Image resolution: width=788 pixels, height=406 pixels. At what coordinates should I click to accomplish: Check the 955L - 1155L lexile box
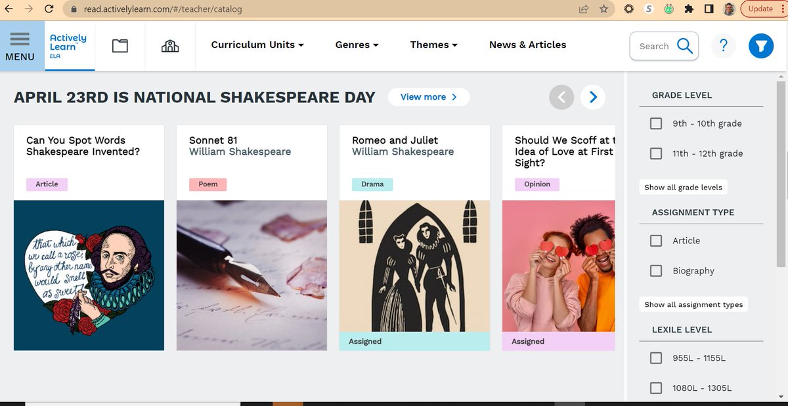[x=655, y=358]
